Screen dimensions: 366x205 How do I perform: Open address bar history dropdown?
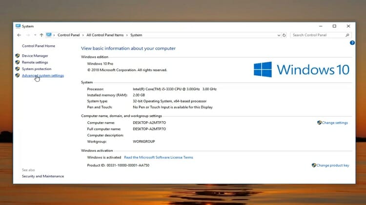[x=279, y=35]
